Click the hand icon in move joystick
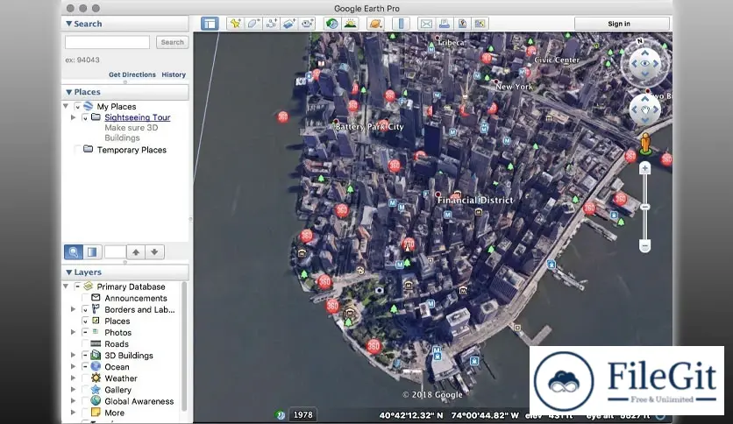 645,110
